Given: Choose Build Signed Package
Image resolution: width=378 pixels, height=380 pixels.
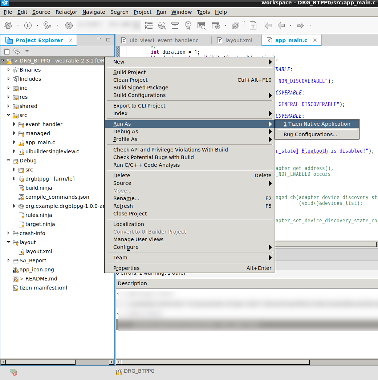Looking at the screenshot, I should tap(190, 88).
